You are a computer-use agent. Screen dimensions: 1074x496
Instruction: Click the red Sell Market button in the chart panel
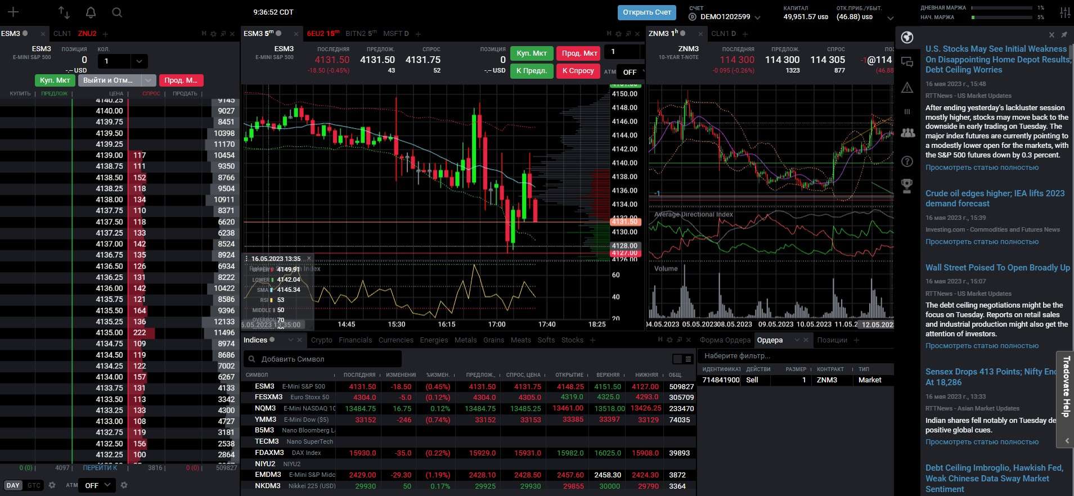[579, 53]
